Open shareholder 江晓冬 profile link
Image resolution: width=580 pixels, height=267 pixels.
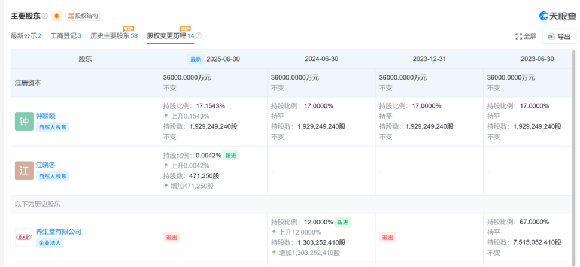click(45, 165)
